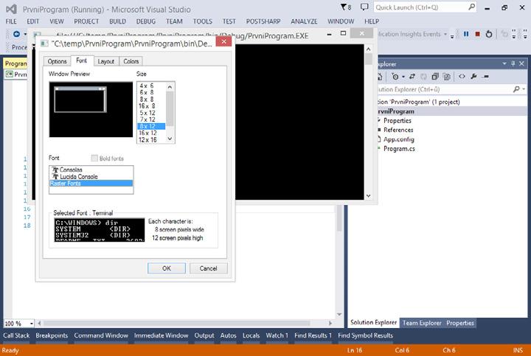Screen dimensions: 531x356
Task: Click the Quick Launch search magnifier
Action: pyautogui.click(x=471, y=7)
